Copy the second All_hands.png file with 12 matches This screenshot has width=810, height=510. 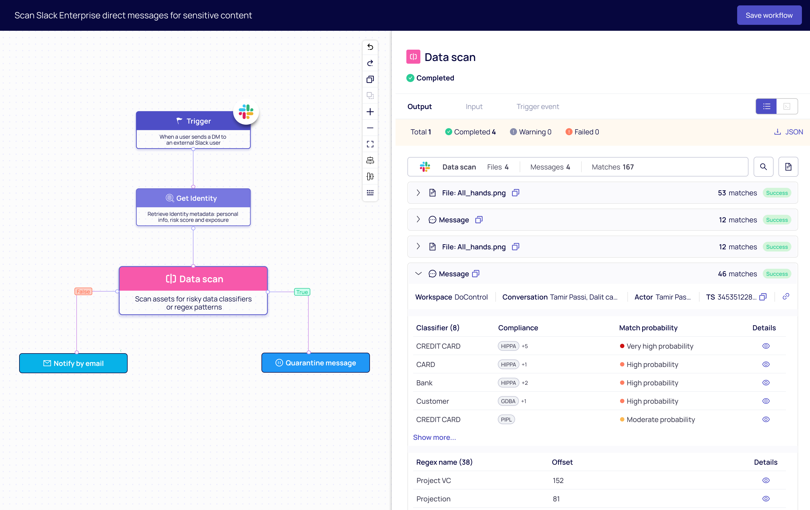coord(515,247)
